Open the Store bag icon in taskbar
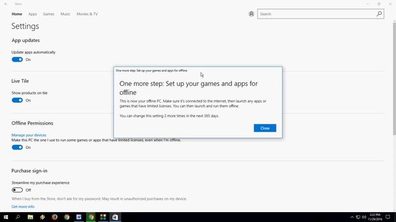 pos(115,217)
